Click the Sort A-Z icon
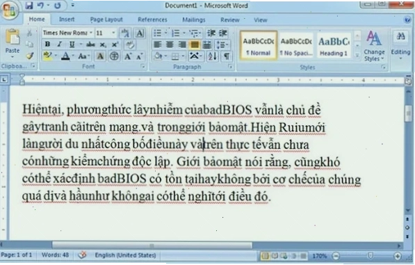Viewport: 415px width, 265px height. point(213,56)
